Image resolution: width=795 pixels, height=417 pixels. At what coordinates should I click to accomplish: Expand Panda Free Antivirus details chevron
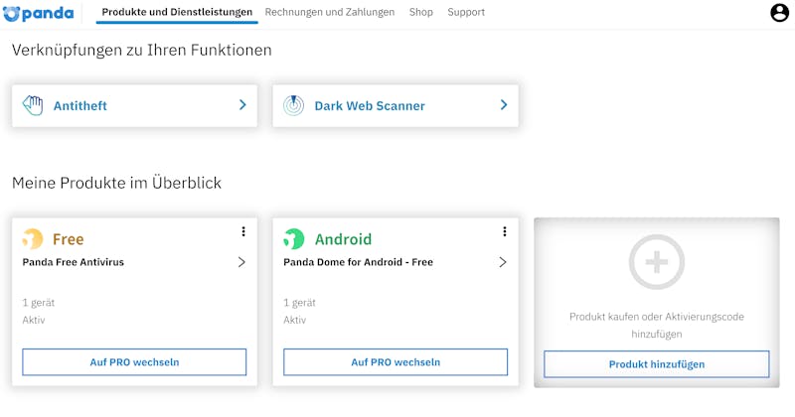(x=241, y=262)
